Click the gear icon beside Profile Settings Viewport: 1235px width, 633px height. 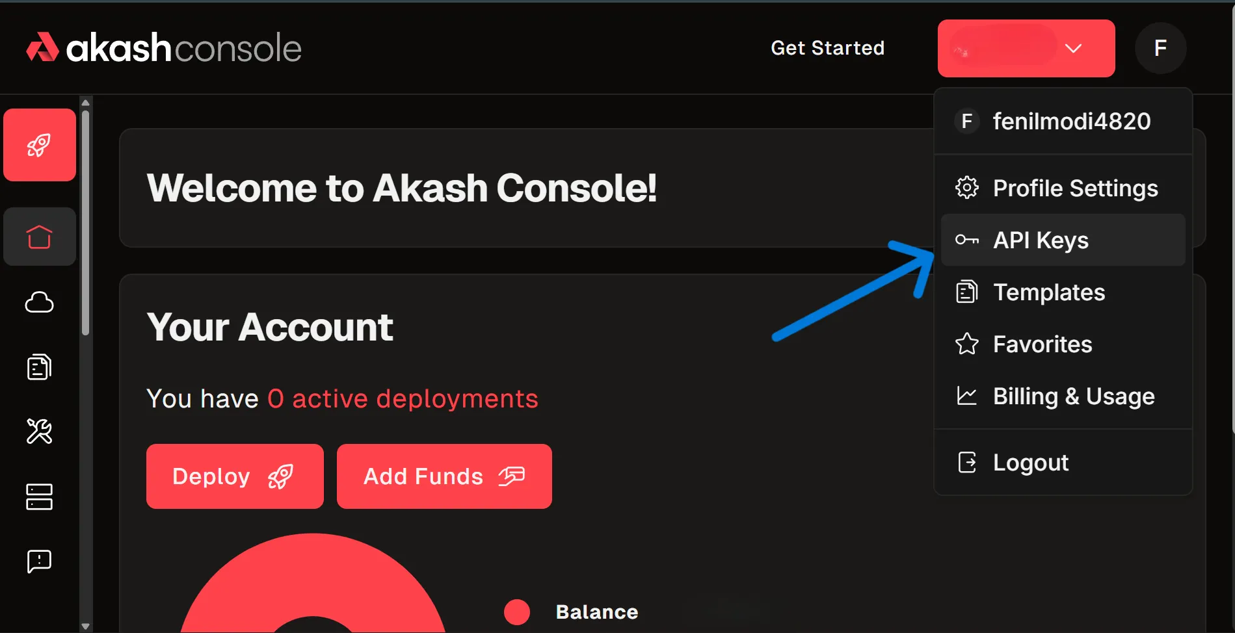(x=967, y=188)
